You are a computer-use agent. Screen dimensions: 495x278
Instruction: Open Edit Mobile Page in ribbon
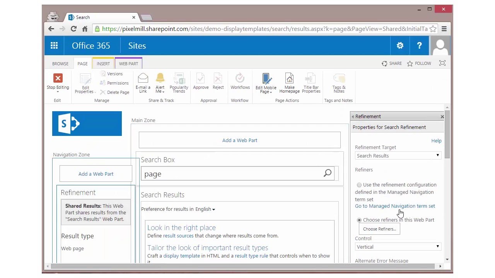click(x=266, y=83)
